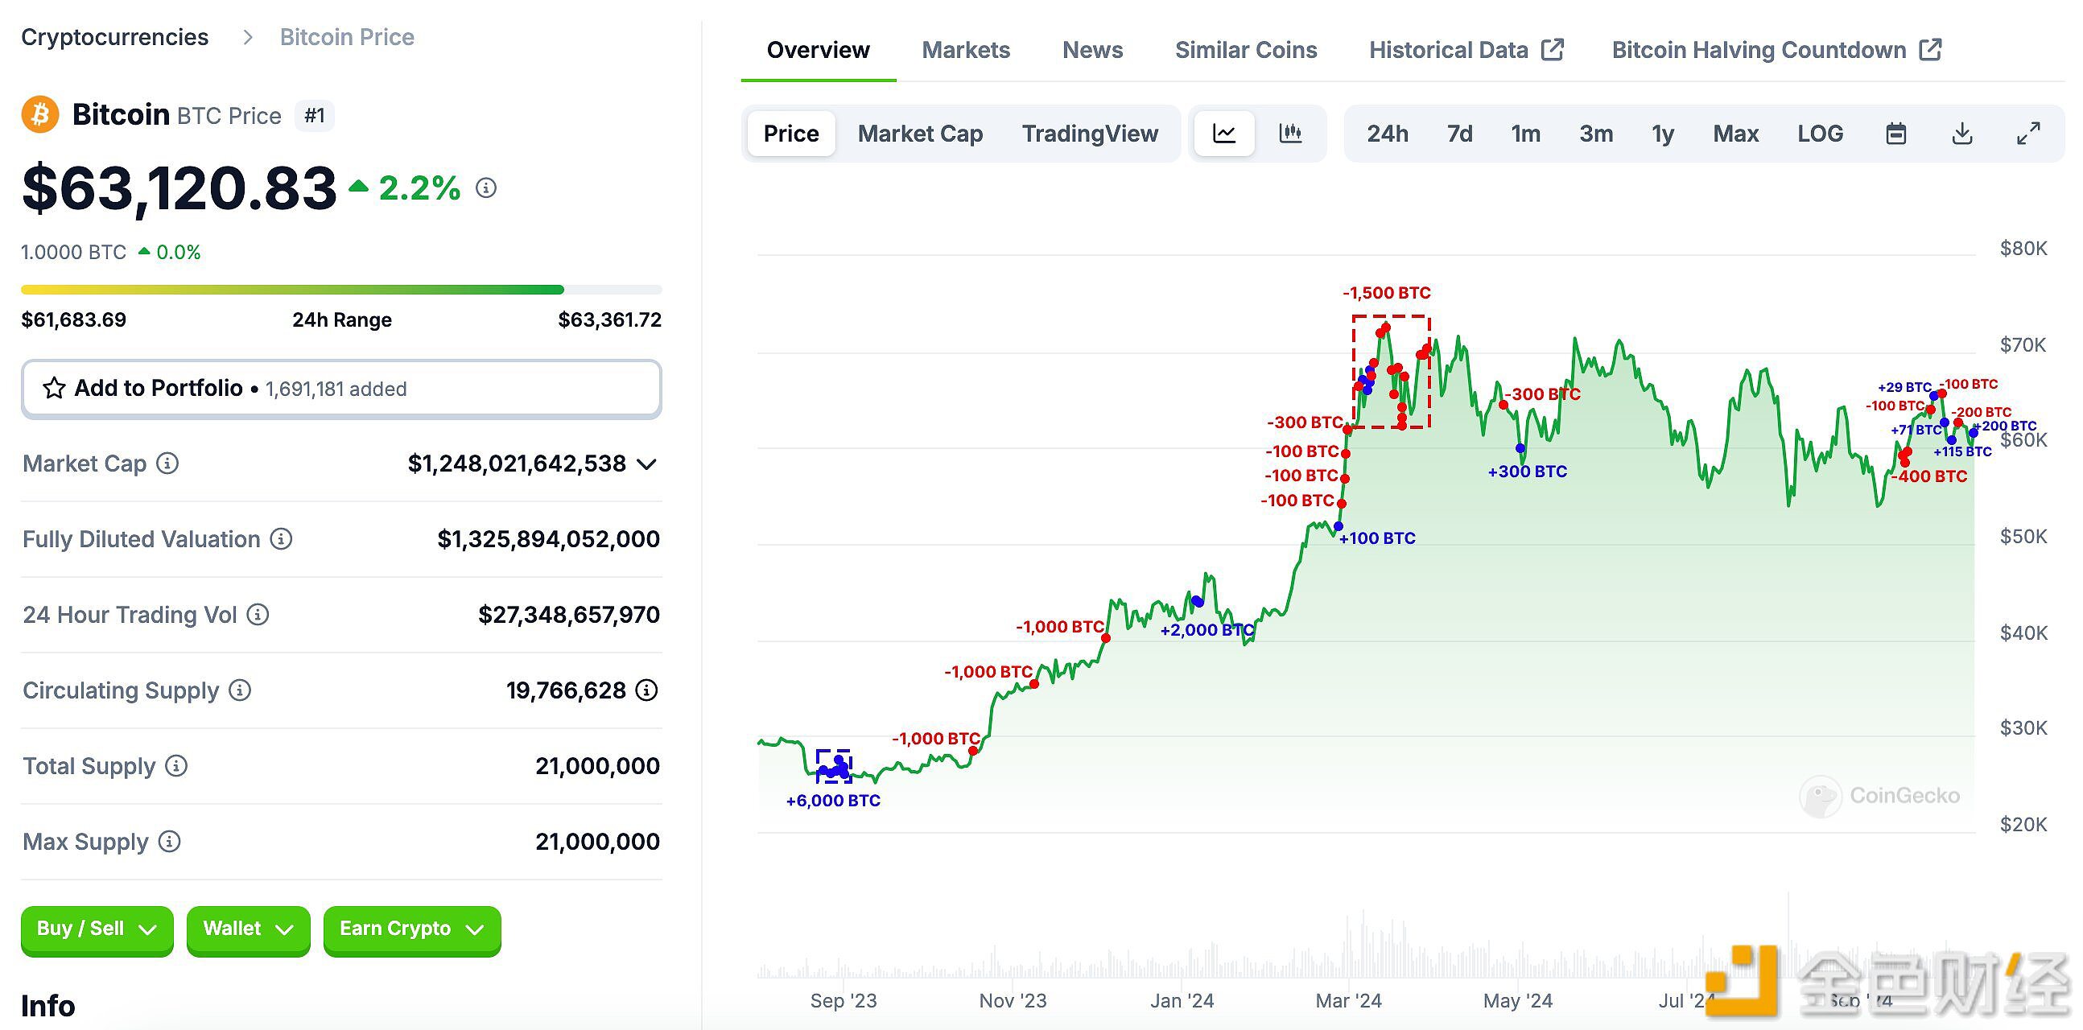Open the Wallet dropdown

[x=248, y=929]
